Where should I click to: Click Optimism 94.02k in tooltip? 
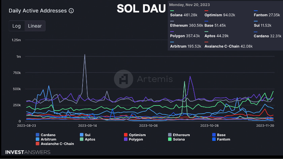click(220, 15)
